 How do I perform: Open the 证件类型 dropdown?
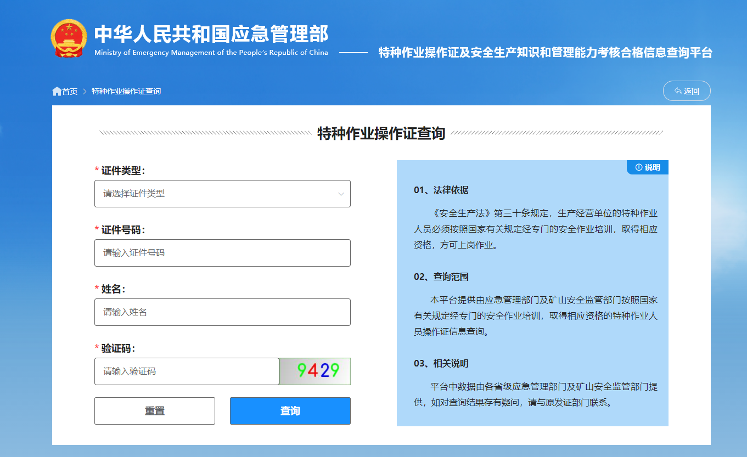coord(222,194)
